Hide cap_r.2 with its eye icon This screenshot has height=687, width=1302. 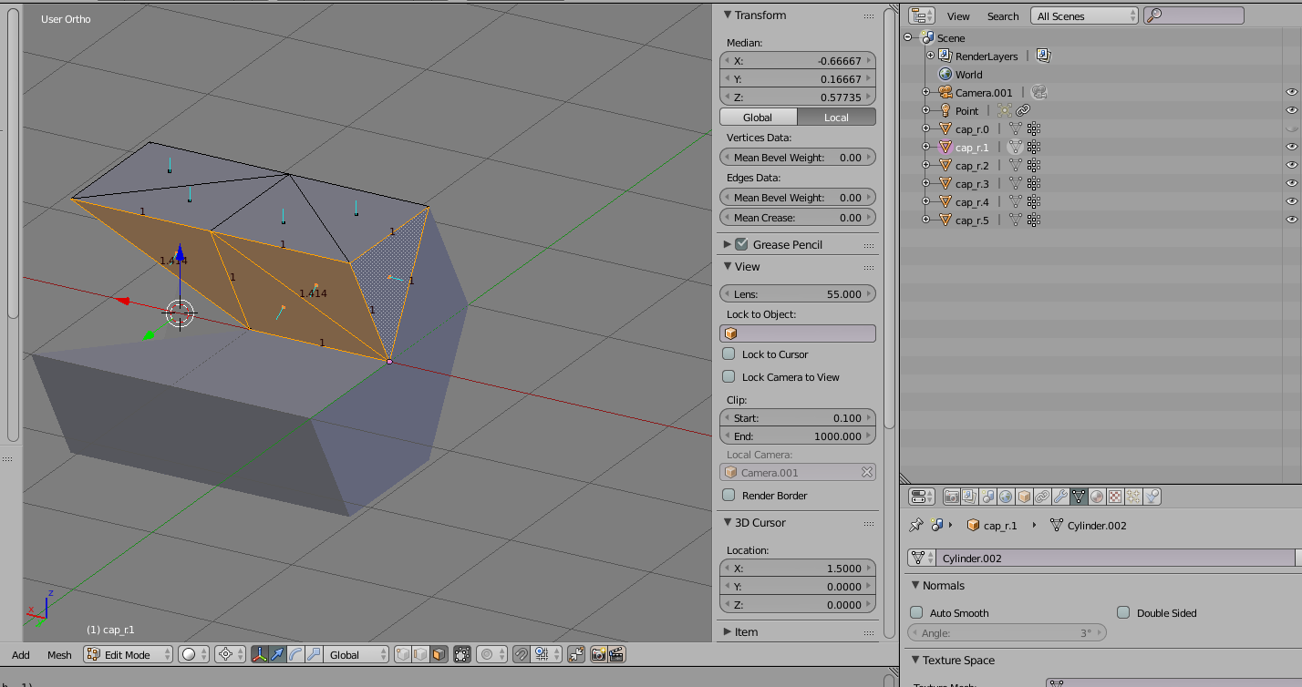point(1291,165)
